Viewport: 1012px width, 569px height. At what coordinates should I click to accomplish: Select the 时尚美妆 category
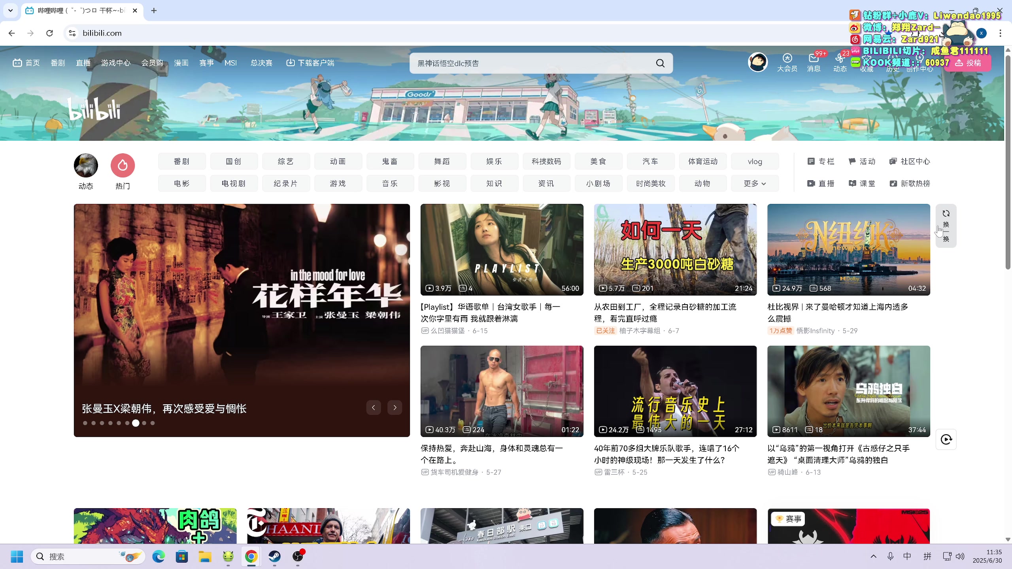coord(651,183)
